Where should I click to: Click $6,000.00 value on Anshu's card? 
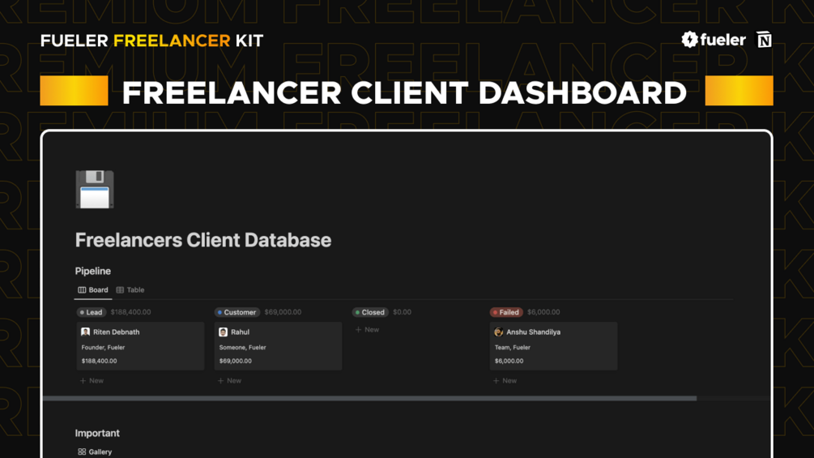click(x=509, y=361)
